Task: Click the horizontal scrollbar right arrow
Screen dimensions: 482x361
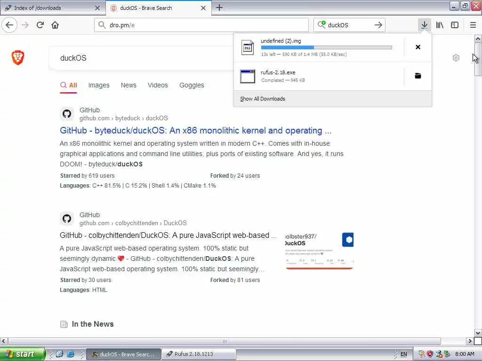Action: (469, 341)
